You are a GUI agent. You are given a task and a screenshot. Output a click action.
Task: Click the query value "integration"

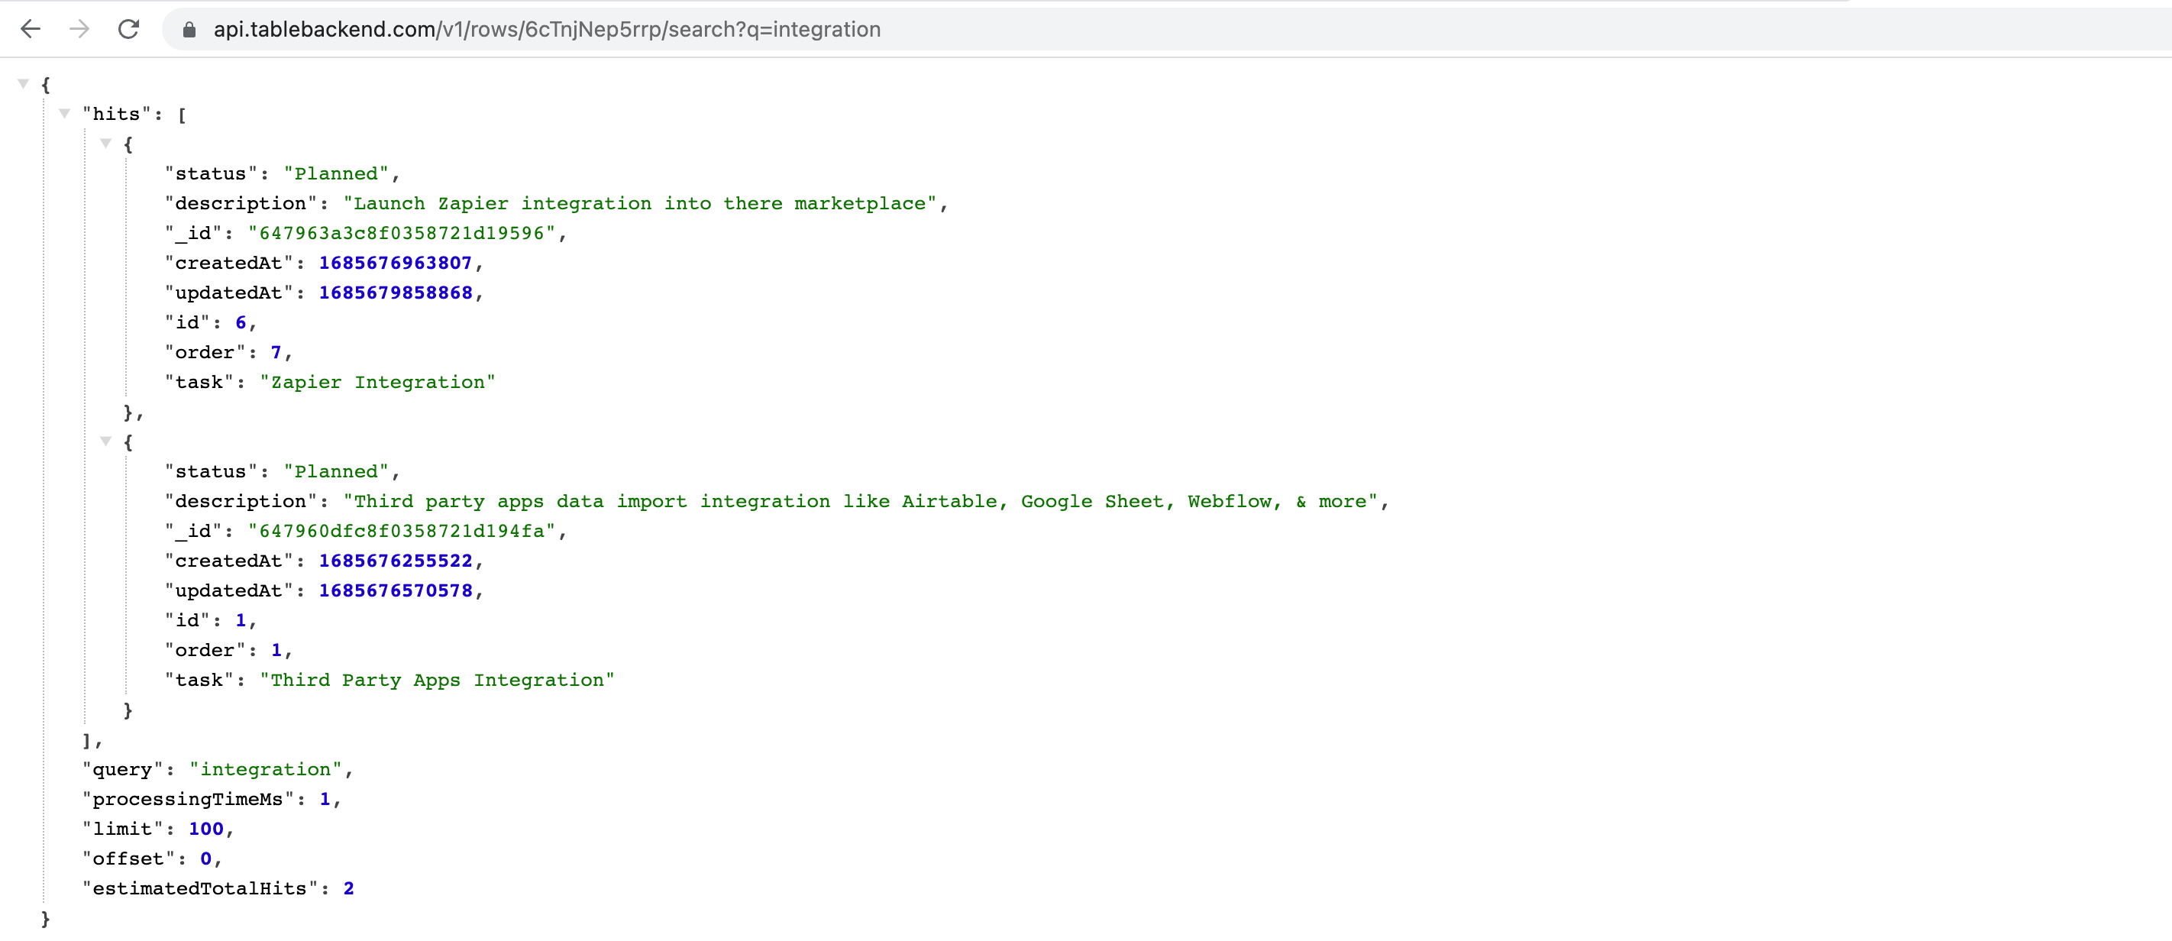265,769
